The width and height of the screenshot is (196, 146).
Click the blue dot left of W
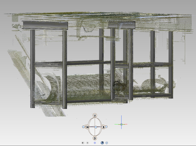click(x=83, y=127)
